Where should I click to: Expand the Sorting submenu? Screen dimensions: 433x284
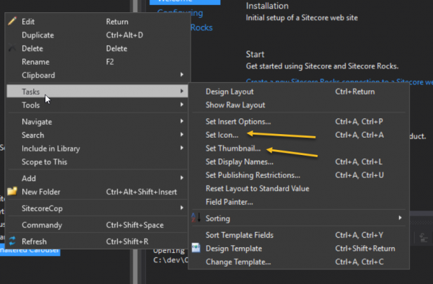[299, 218]
